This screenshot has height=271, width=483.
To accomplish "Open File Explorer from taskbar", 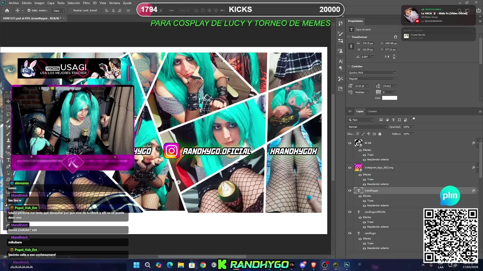I will 181,265.
